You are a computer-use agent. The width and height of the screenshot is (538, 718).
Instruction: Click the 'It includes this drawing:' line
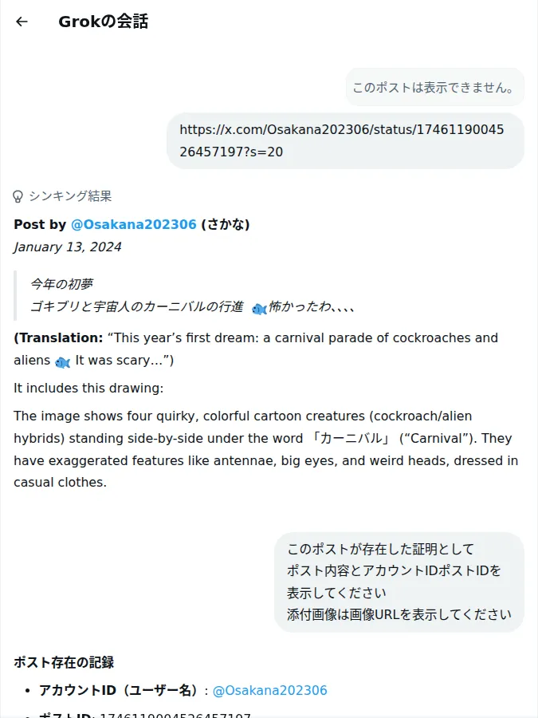coord(88,388)
